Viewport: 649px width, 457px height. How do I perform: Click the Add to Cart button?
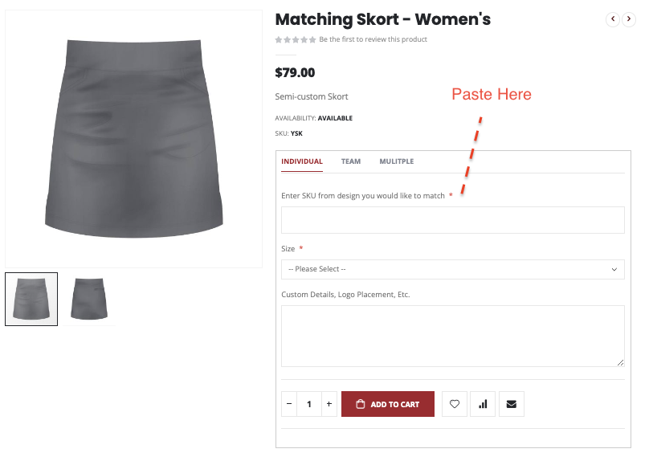388,404
